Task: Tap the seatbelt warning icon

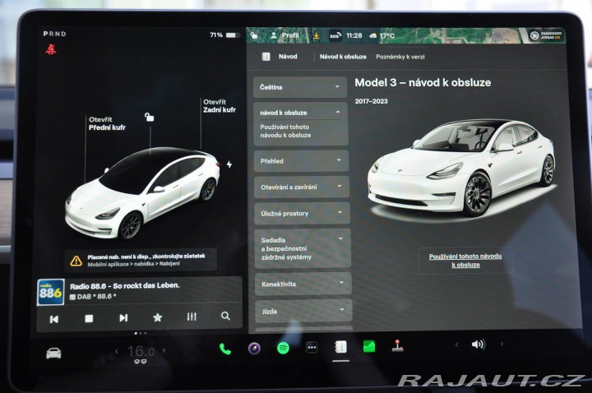Action: (51, 49)
